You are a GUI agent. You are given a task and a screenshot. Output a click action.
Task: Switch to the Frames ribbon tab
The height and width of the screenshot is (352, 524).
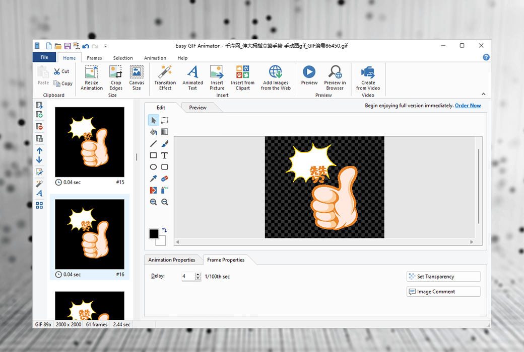[x=94, y=58]
